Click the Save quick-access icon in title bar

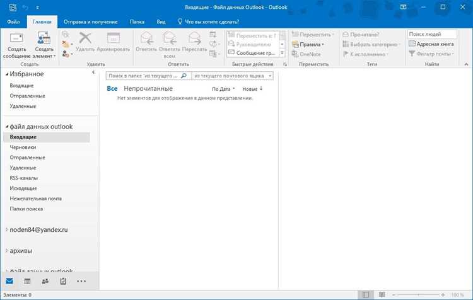(x=13, y=7)
